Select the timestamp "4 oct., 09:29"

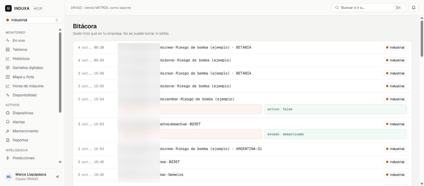click(91, 60)
